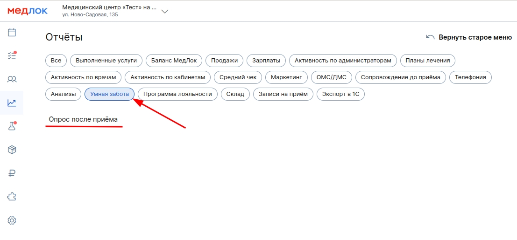The height and width of the screenshot is (240, 517).
Task: Select the Экспорт в 1С chip
Action: click(340, 94)
